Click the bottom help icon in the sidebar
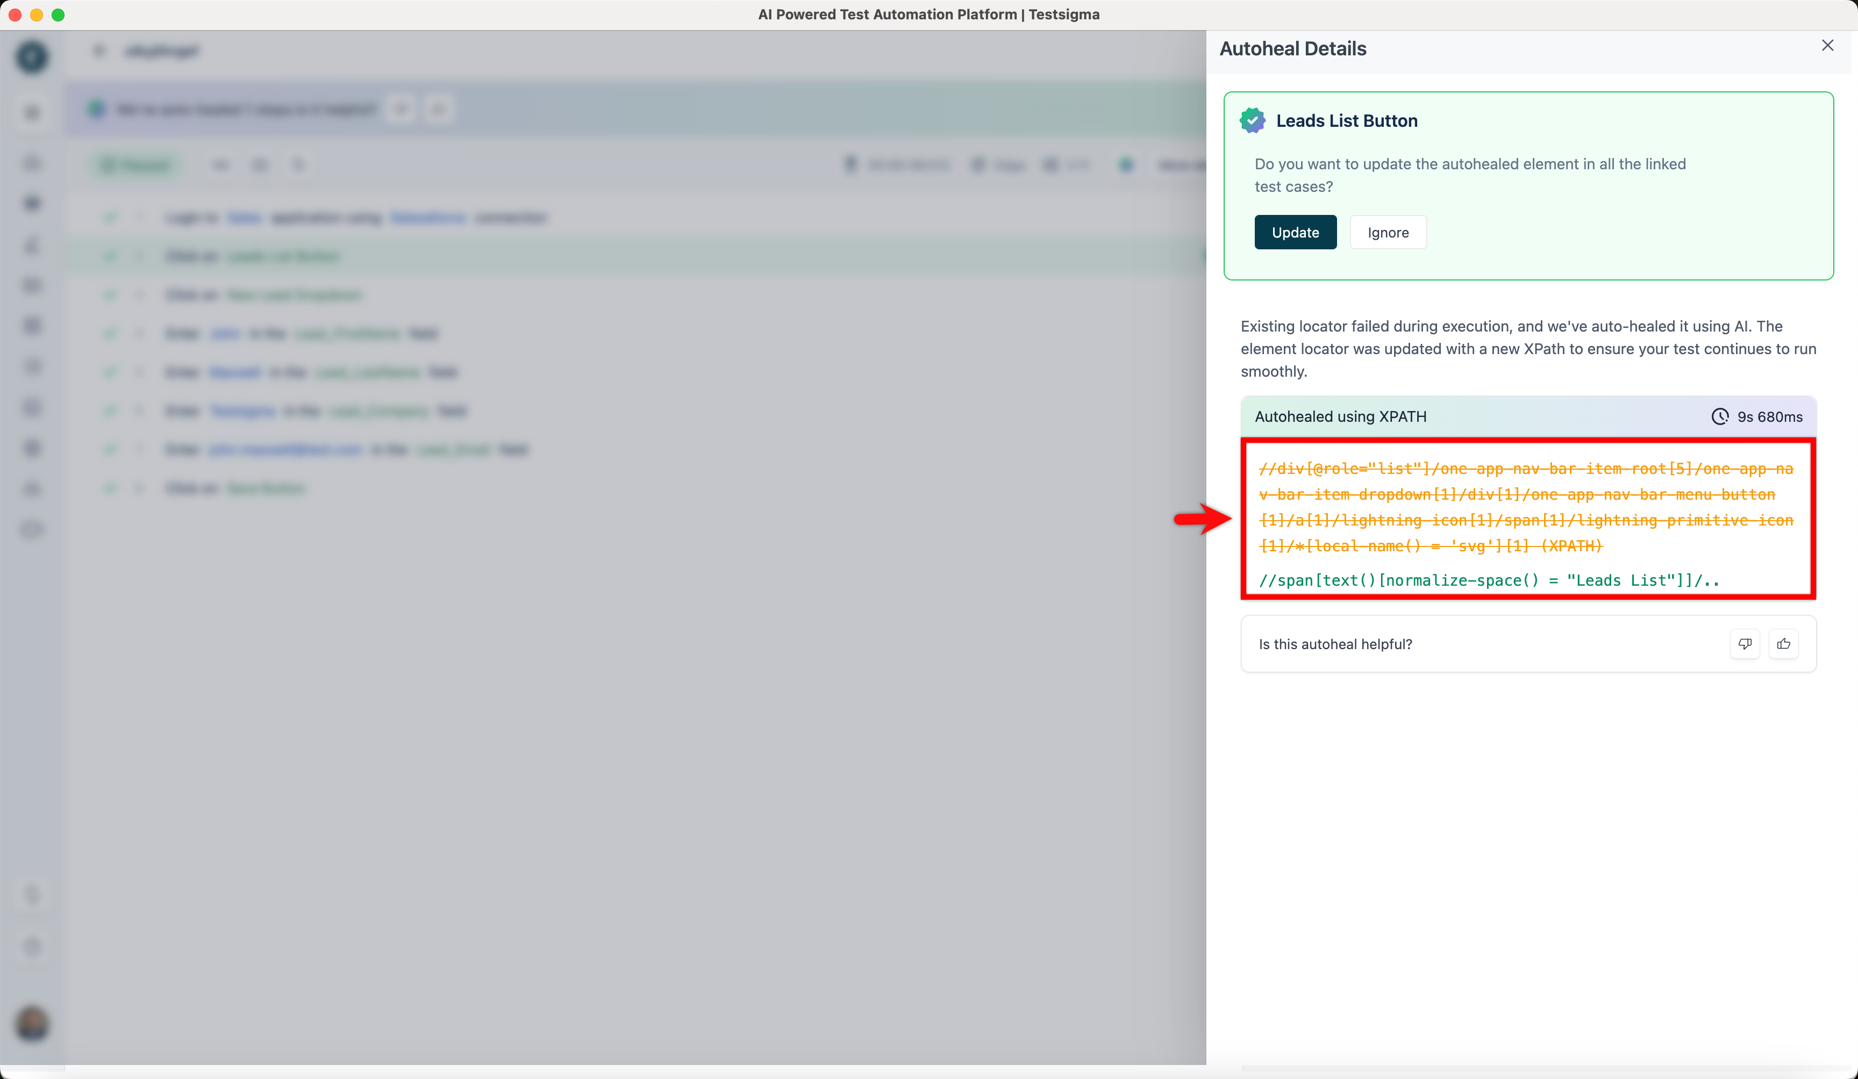 [x=32, y=947]
